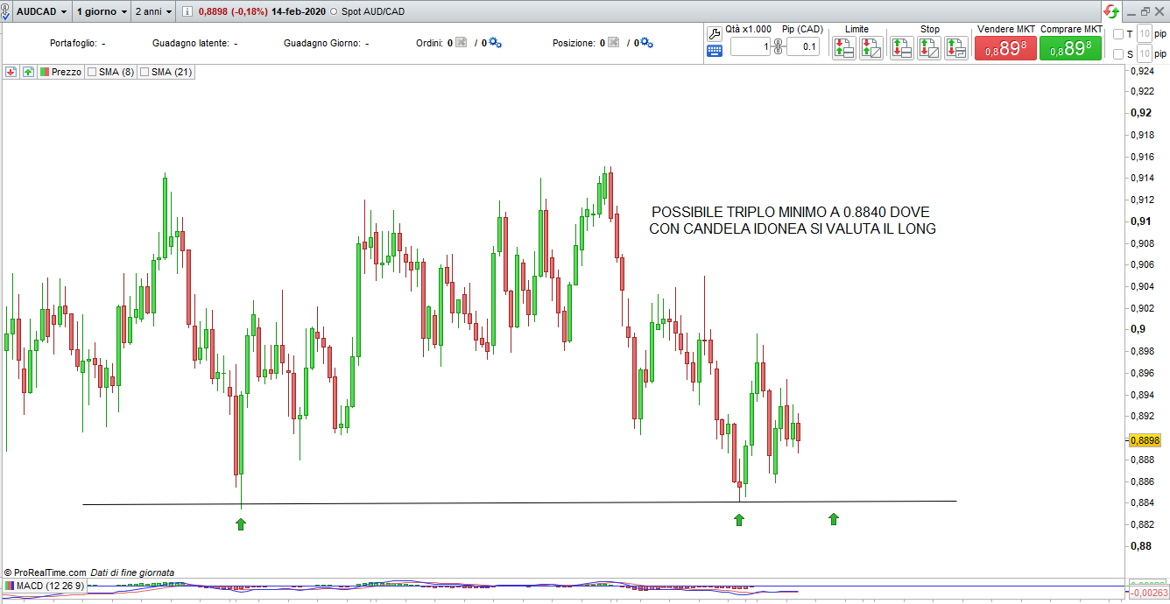This screenshot has height=604, width=1170.
Task: Click the first Stop order icon
Action: 902,47
